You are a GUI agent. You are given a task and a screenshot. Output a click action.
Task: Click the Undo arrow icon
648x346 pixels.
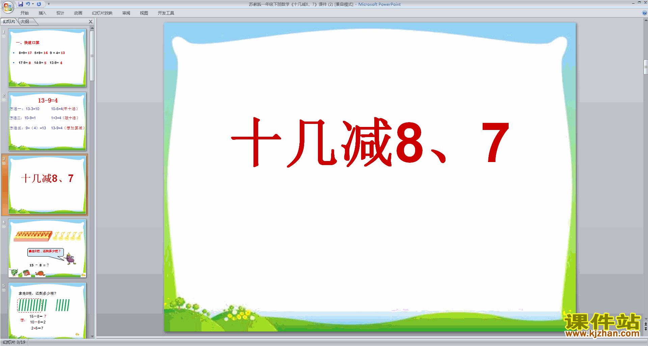(28, 4)
